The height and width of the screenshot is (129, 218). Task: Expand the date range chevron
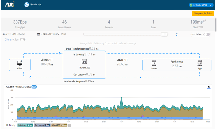[x=41, y=34]
